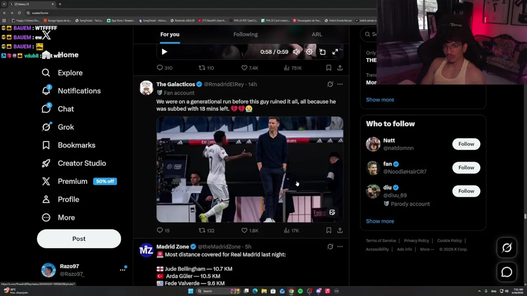Share The Galacticos post
527x296 pixels.
point(340,230)
